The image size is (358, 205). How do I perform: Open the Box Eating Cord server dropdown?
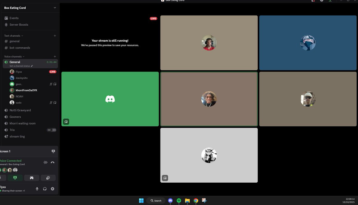(30, 8)
